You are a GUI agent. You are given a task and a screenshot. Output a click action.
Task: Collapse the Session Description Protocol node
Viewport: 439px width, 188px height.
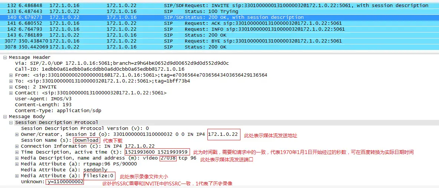click(11, 122)
